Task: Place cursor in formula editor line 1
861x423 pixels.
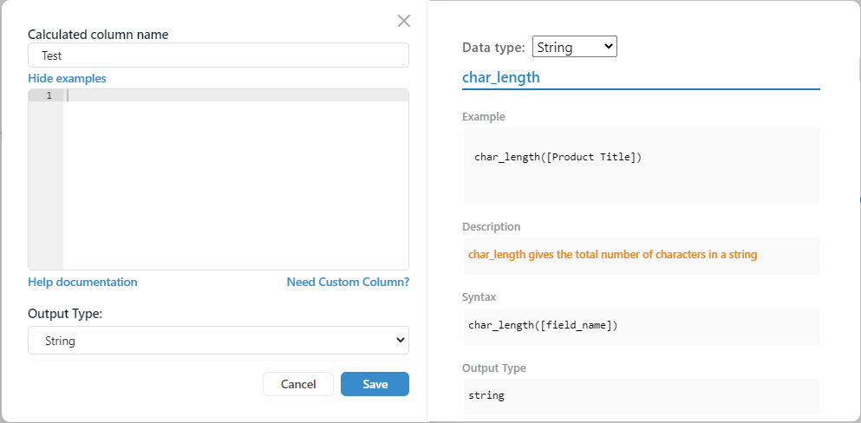Action: (x=234, y=95)
